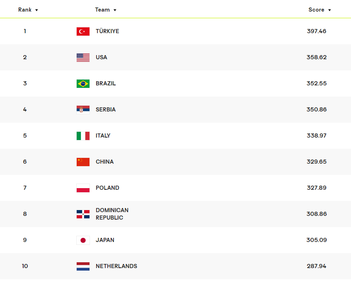Click the Brazil flag icon
351x283 pixels.
[x=83, y=84]
